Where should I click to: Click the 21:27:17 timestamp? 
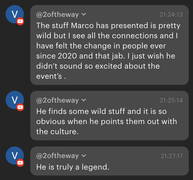click(x=172, y=156)
